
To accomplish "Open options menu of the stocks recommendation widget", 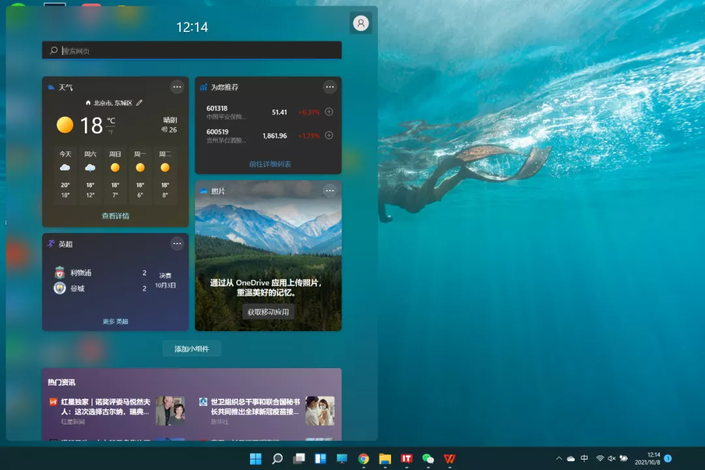I will coord(330,87).
